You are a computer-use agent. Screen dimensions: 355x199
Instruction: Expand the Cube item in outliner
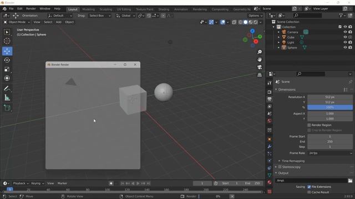click(278, 37)
